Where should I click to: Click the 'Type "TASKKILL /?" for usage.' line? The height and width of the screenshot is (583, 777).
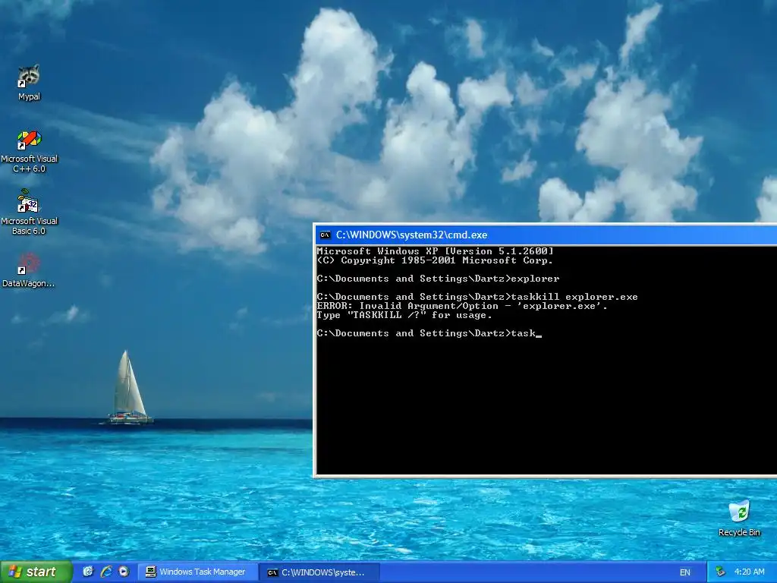[404, 315]
